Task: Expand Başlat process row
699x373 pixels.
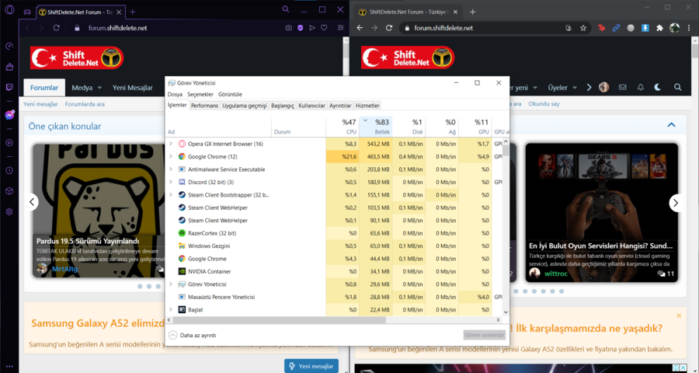Action: point(170,309)
